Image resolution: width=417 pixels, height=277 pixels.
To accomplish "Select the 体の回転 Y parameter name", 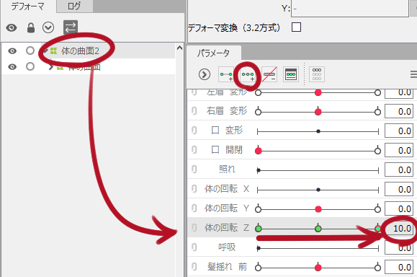I will point(227,208).
